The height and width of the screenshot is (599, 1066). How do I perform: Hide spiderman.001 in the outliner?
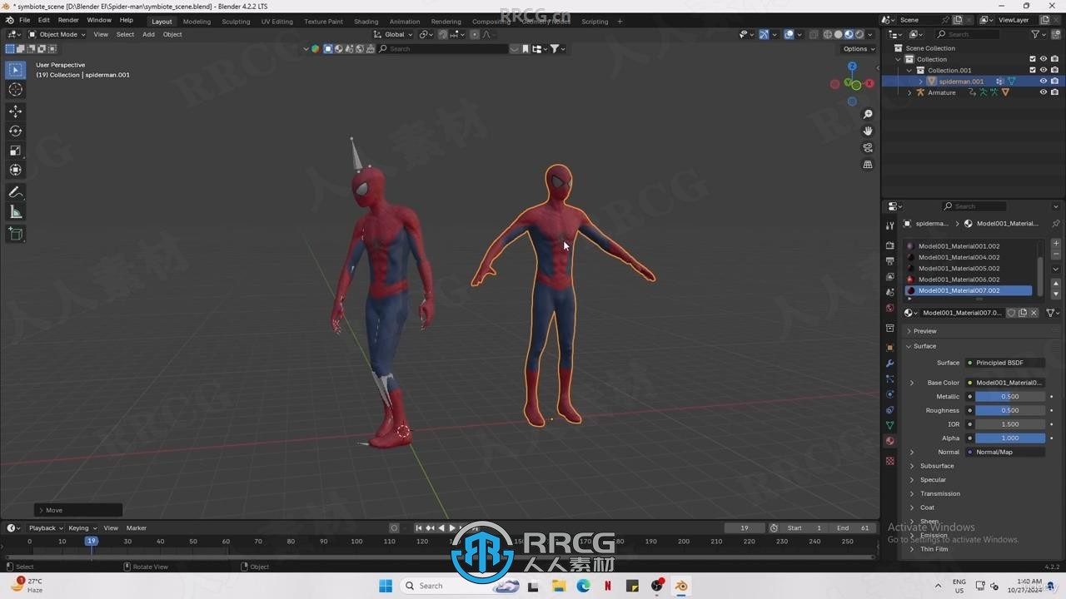point(1043,82)
